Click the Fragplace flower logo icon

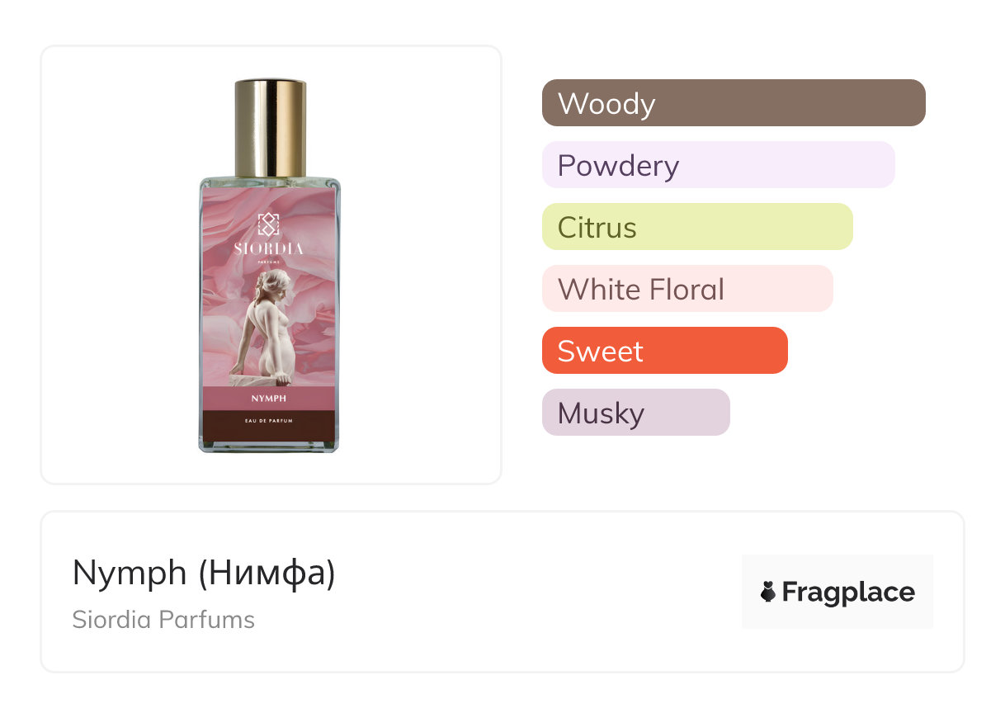tap(768, 592)
